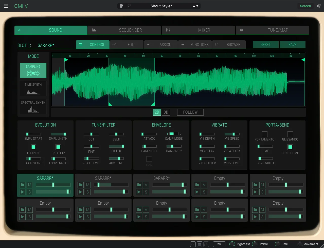Open settings gear icon
The width and height of the screenshot is (324, 248).
tap(319, 6)
